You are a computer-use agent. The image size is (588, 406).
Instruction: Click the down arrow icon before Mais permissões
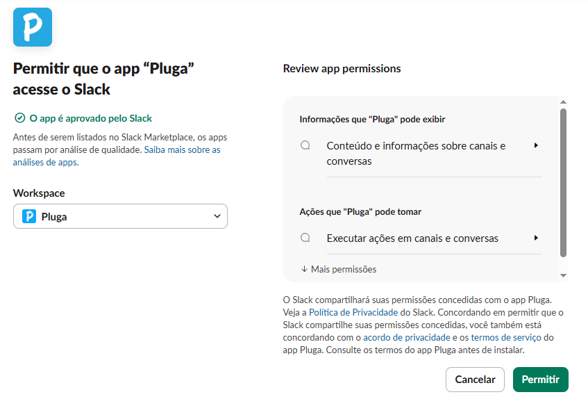coord(304,269)
